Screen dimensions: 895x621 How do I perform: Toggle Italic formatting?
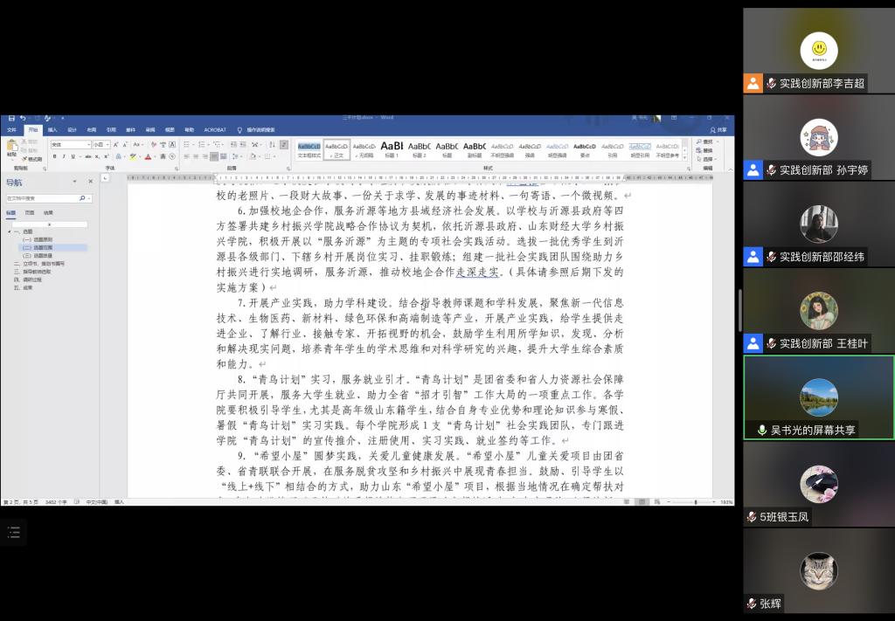pyautogui.click(x=64, y=157)
